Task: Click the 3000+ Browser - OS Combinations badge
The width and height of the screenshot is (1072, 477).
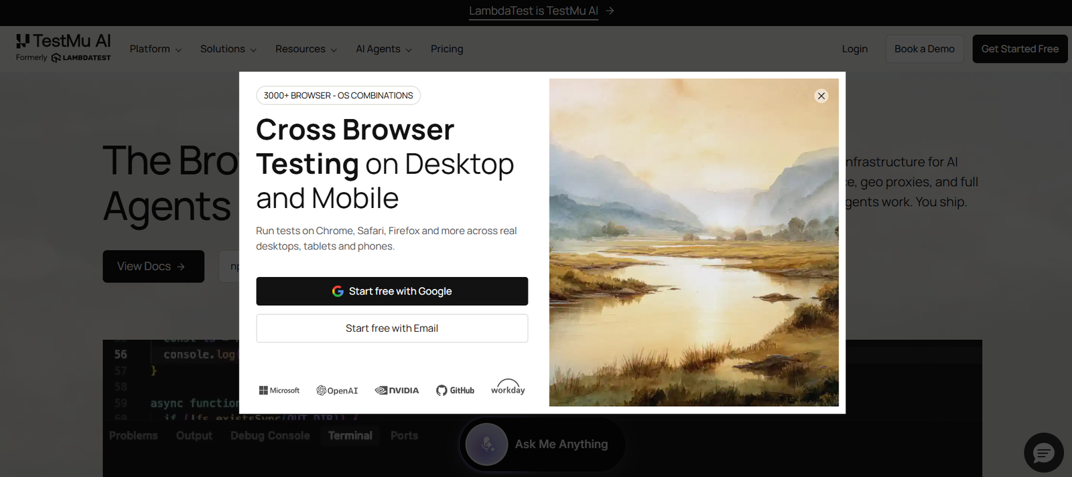Action: (x=338, y=96)
